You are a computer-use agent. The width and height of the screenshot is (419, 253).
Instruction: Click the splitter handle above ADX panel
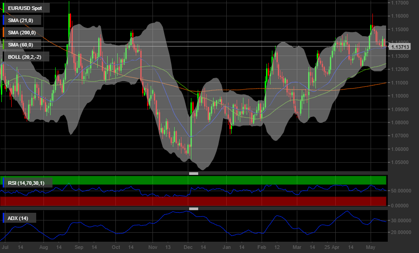(194, 209)
